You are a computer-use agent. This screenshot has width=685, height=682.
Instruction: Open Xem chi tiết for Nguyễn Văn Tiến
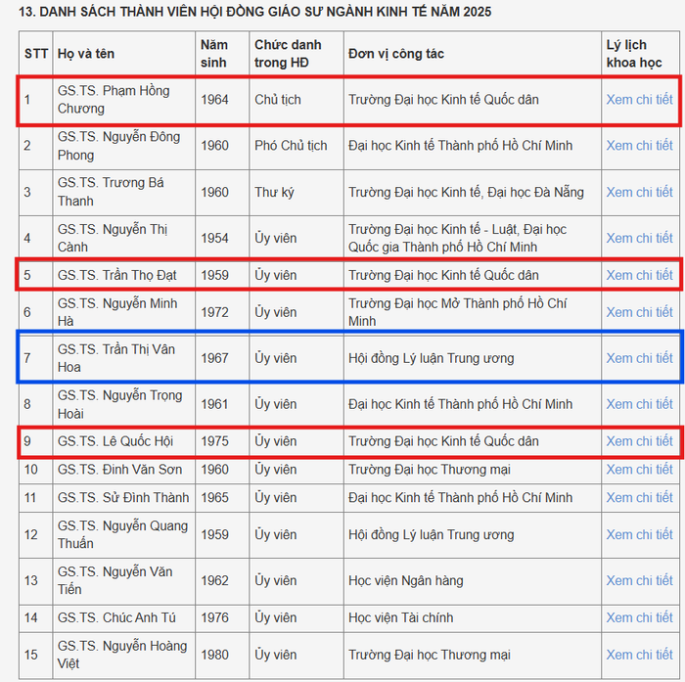point(639,580)
